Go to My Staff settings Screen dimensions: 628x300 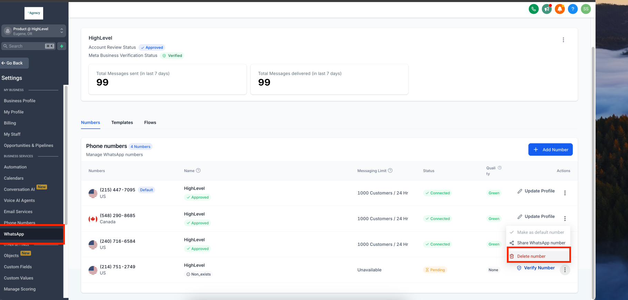(x=12, y=134)
